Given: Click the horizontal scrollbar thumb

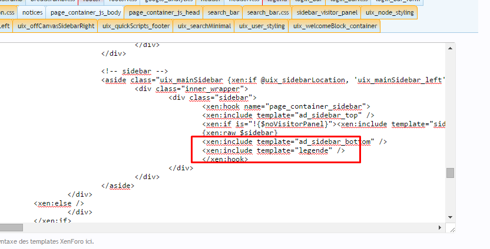Looking at the screenshot, I should (x=11, y=227).
